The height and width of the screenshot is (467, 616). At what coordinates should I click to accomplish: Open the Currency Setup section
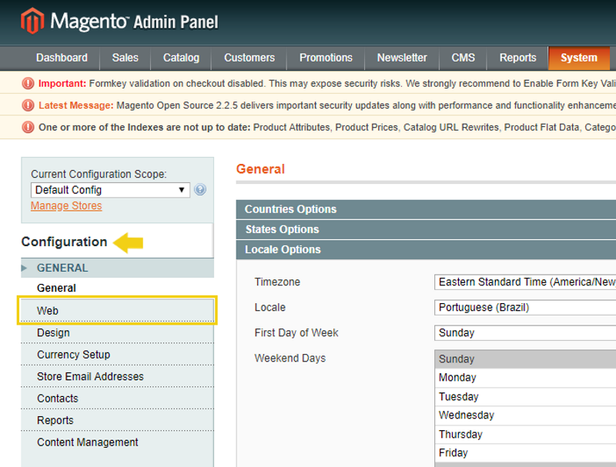click(x=118, y=355)
